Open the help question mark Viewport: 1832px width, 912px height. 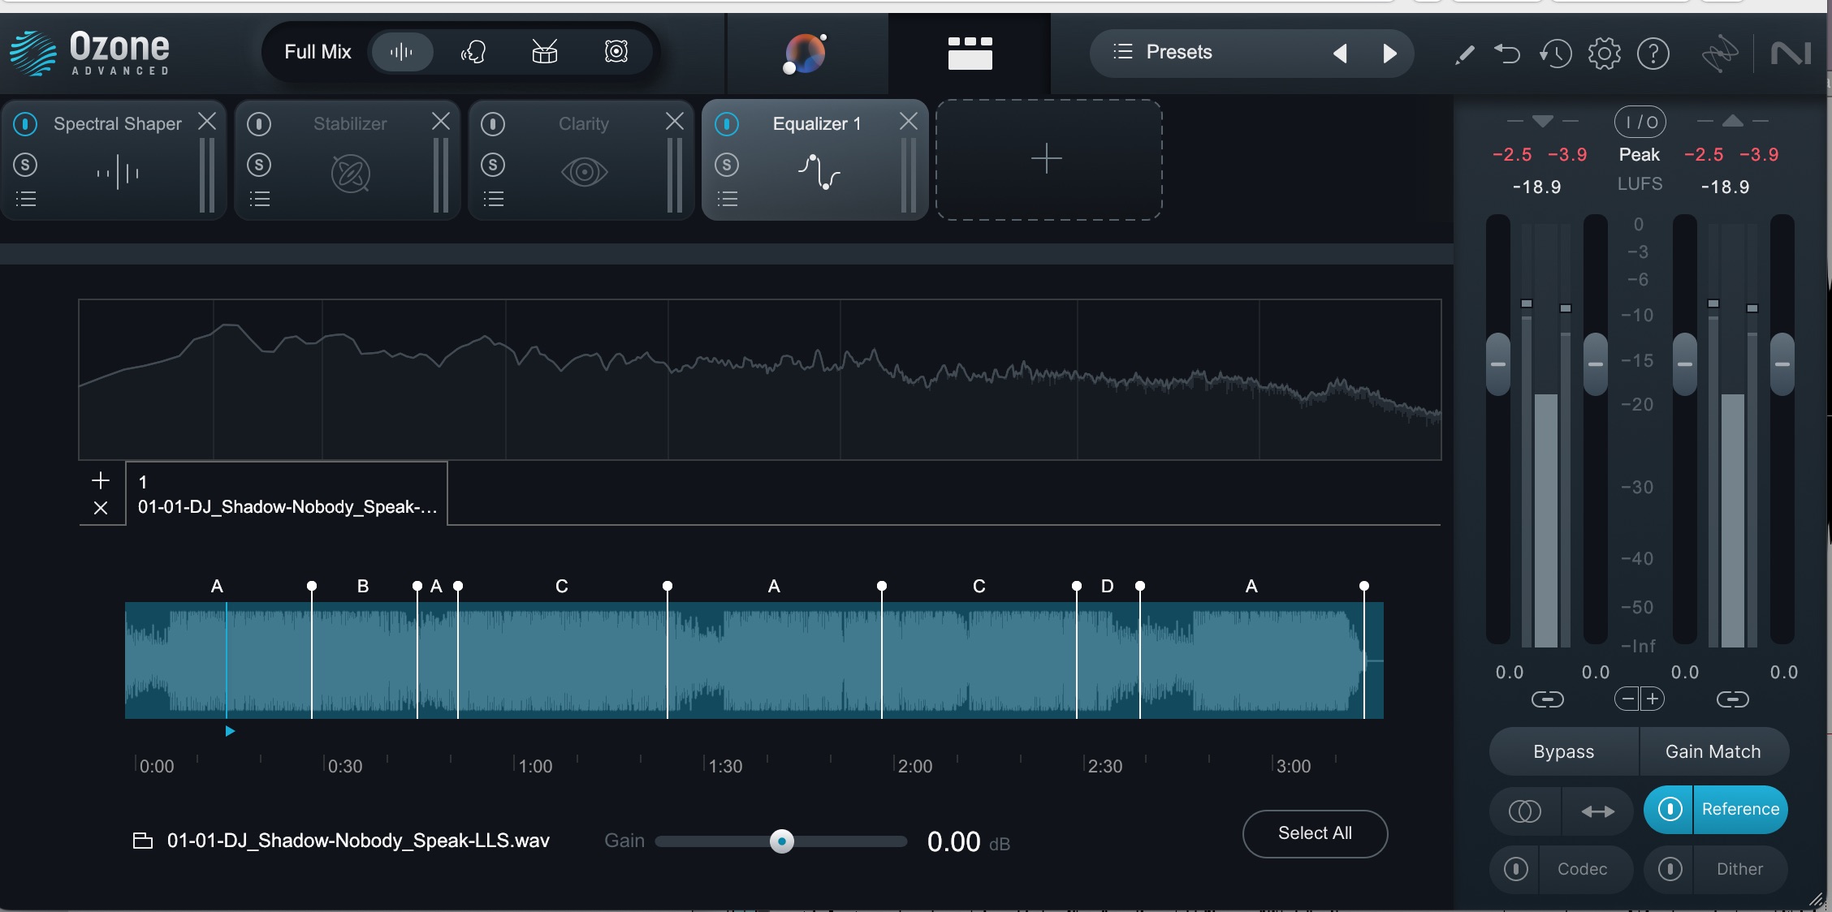[x=1653, y=54]
